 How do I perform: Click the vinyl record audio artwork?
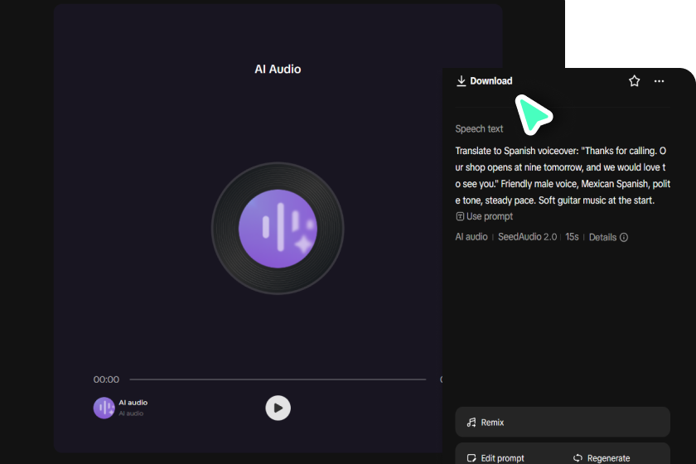pos(278,229)
